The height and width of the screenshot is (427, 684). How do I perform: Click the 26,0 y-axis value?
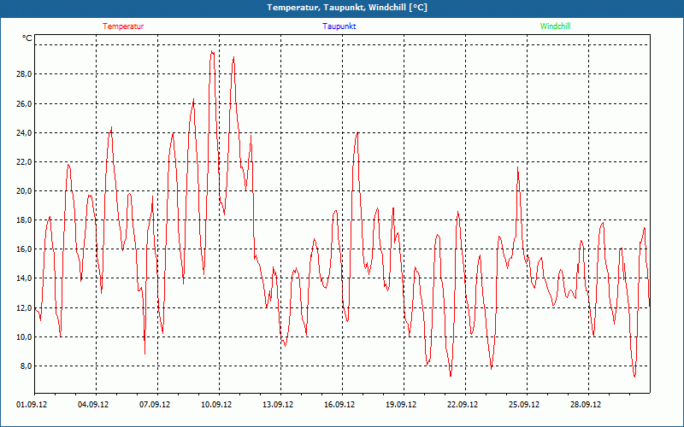tap(24, 103)
